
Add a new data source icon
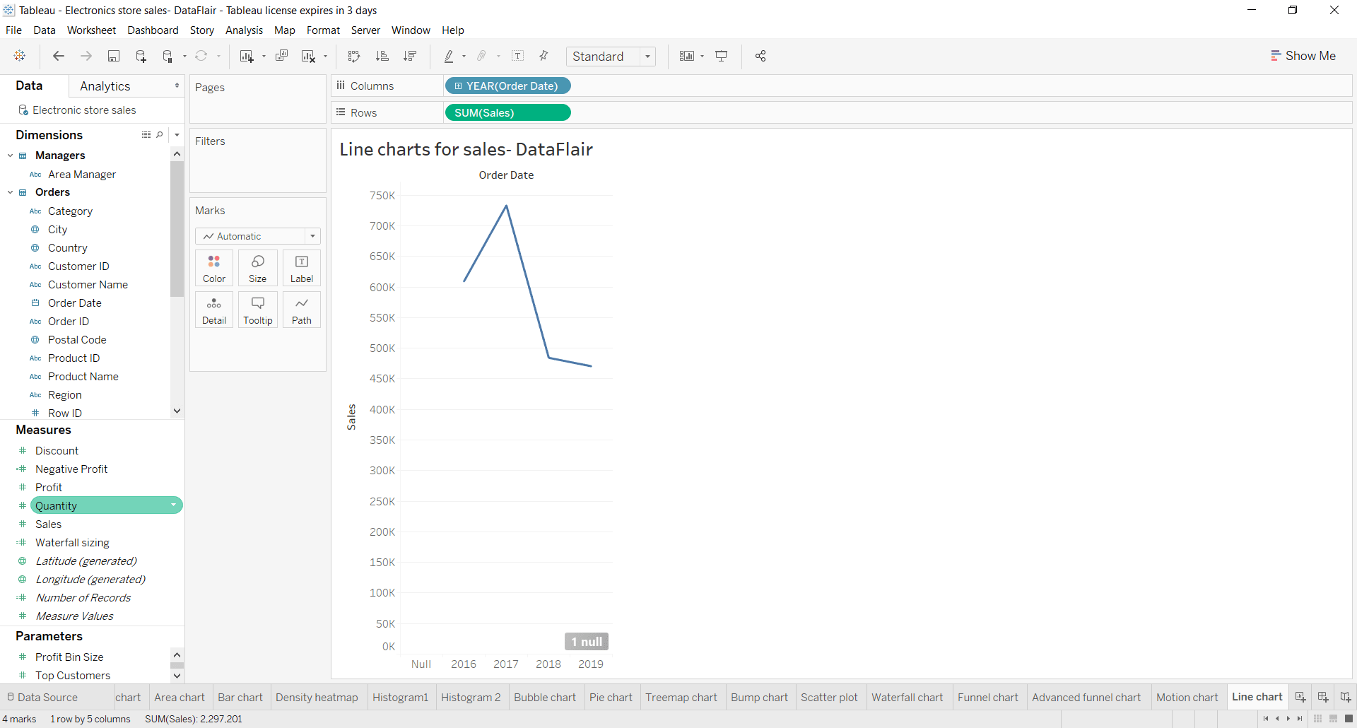141,56
